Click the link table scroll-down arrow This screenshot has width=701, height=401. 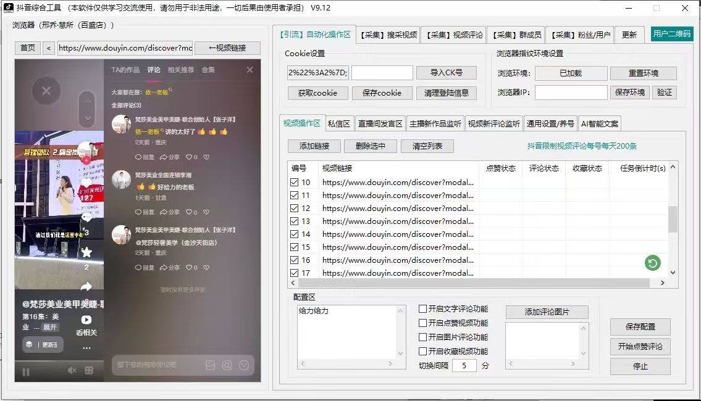(x=673, y=273)
